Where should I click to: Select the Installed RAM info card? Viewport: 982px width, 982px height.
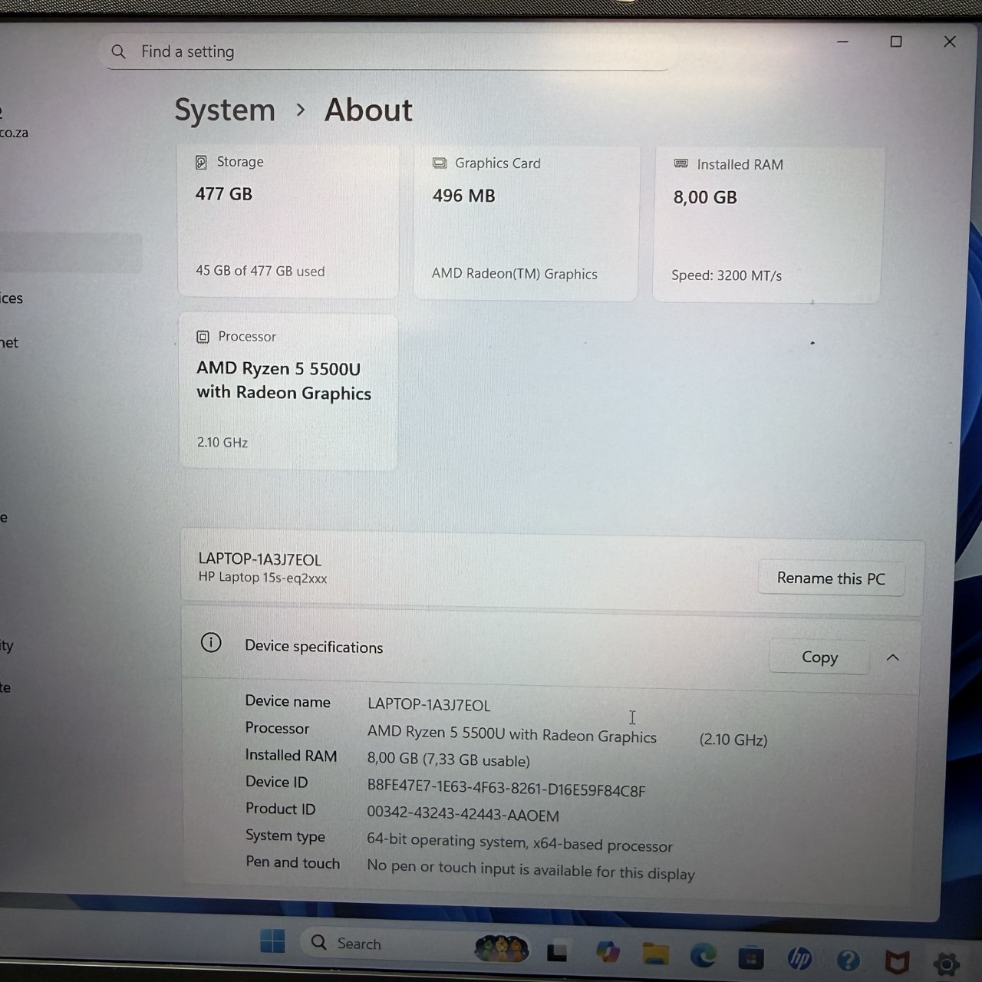768,222
